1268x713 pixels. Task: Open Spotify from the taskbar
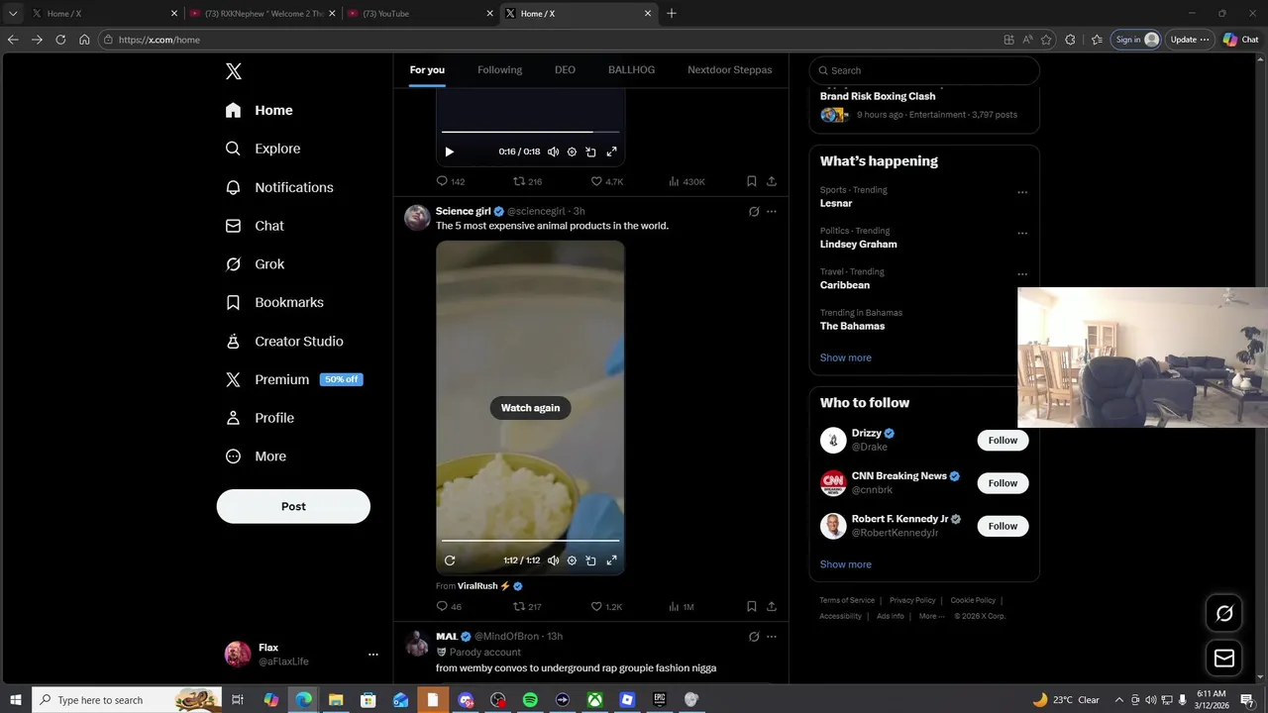tap(530, 700)
